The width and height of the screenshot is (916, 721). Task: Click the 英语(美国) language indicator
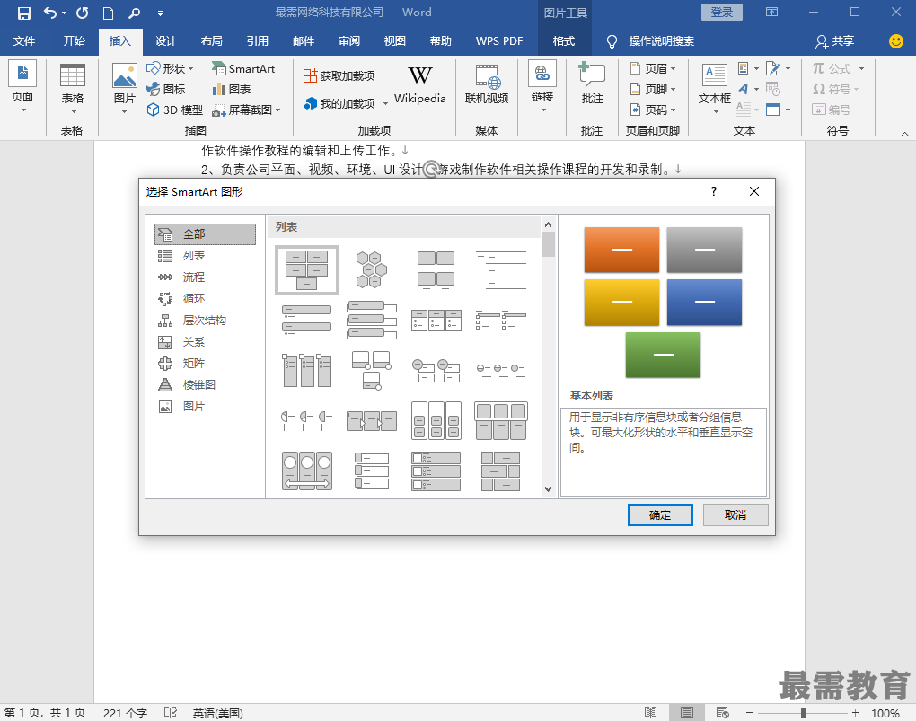coord(218,713)
